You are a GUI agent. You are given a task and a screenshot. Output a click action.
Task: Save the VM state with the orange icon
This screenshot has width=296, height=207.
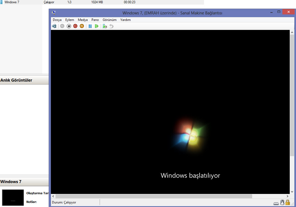[82, 26]
